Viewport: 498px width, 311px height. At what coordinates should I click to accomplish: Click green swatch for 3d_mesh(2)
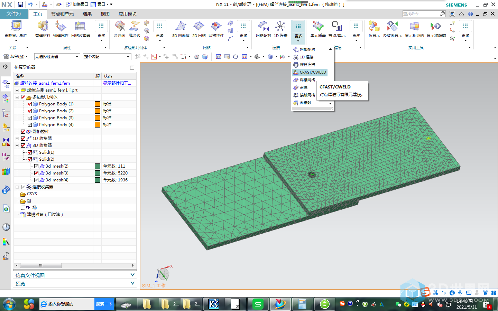pos(98,166)
